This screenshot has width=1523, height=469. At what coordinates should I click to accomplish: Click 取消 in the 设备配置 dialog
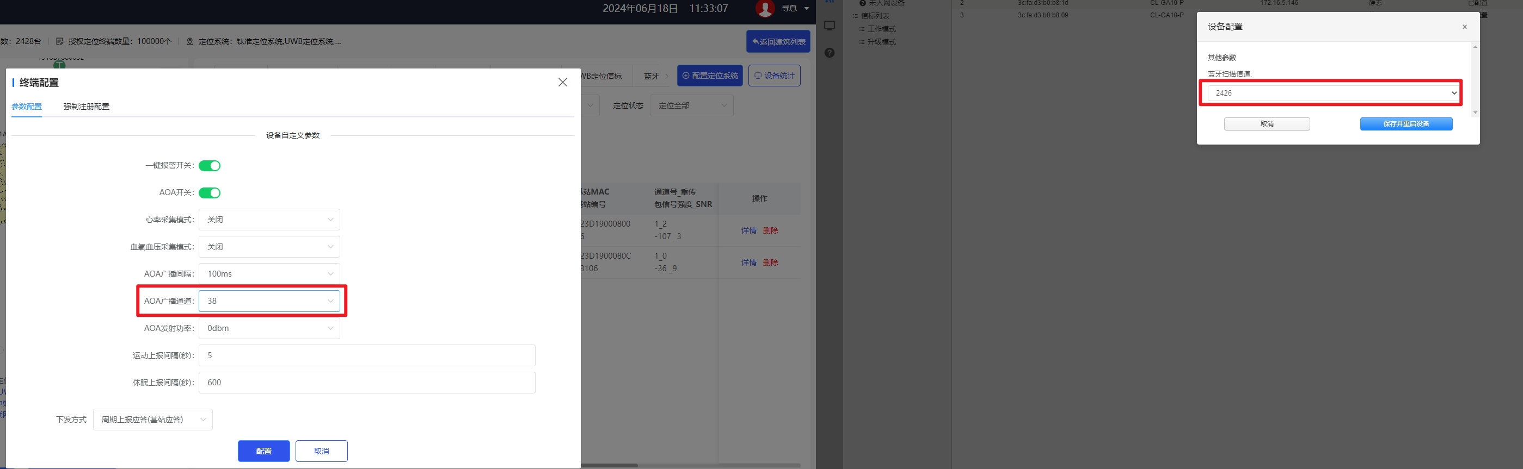click(x=1267, y=124)
